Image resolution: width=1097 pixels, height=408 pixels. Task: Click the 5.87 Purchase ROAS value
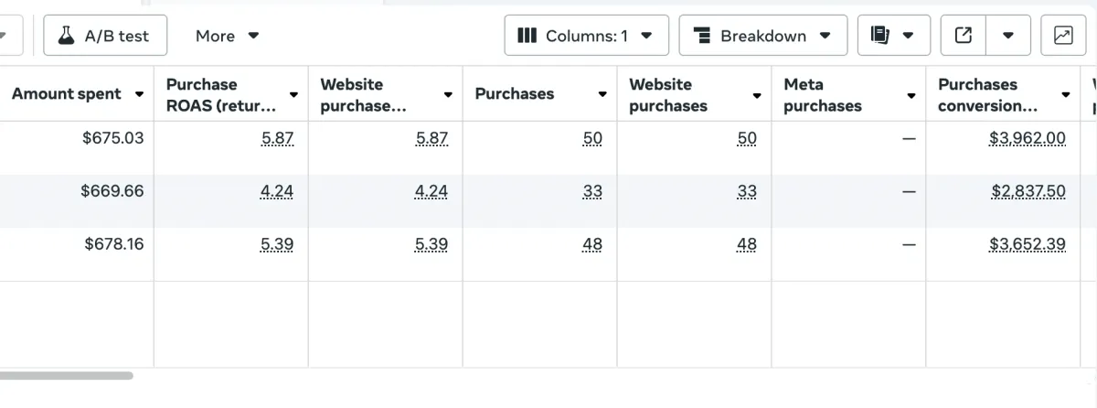click(277, 139)
